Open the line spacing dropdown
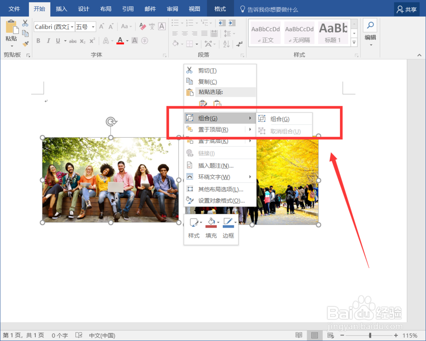 coord(229,33)
